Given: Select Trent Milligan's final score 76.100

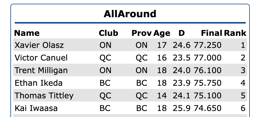Looking at the screenshot, I should 208,71.
